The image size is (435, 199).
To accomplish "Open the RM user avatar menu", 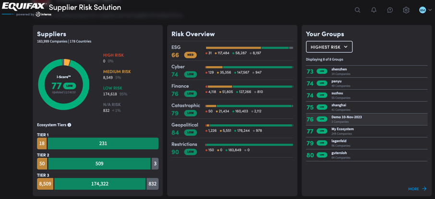I will tap(422, 10).
